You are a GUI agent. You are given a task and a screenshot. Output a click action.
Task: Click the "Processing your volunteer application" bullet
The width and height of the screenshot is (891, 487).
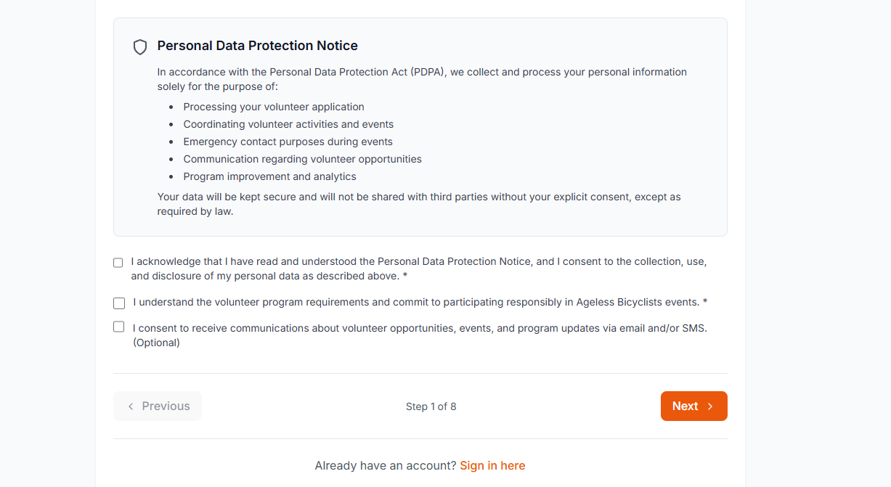coord(274,107)
